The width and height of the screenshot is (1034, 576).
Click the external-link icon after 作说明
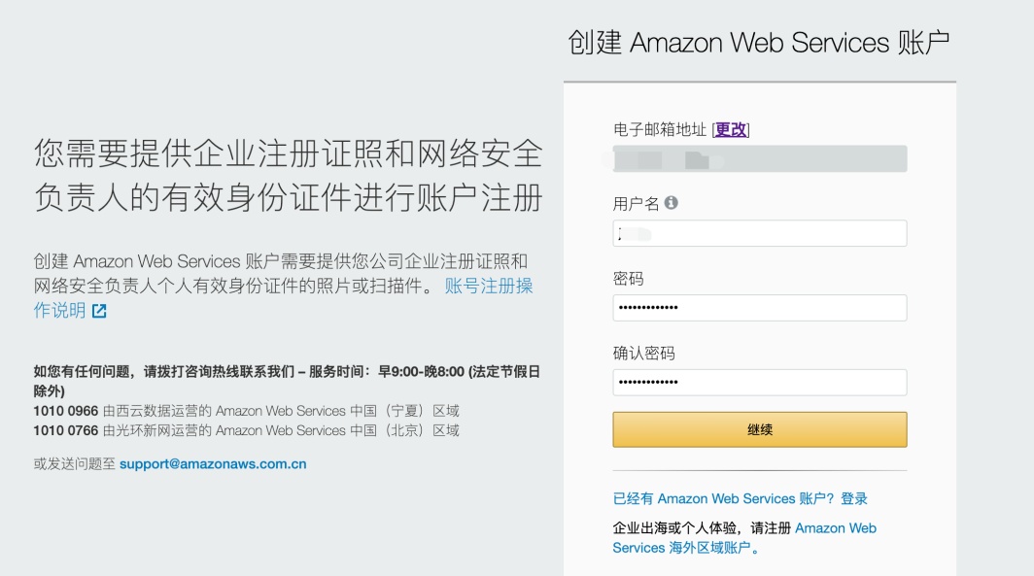pos(99,311)
